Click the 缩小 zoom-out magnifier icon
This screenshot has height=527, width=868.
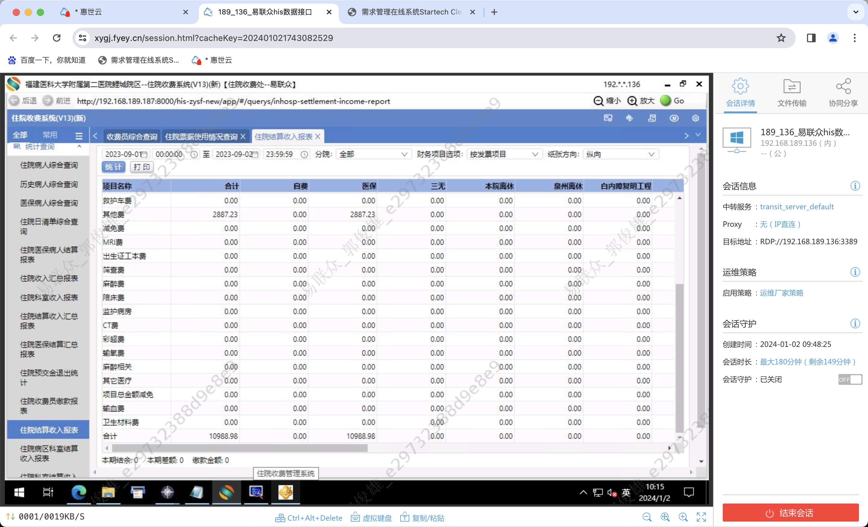click(x=598, y=101)
